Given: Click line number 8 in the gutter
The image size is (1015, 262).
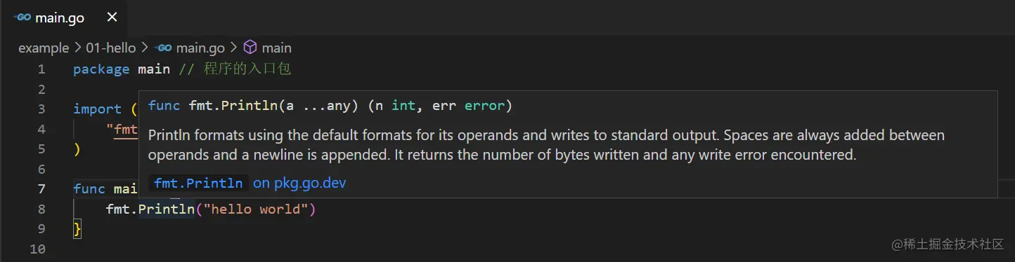Looking at the screenshot, I should [x=41, y=209].
